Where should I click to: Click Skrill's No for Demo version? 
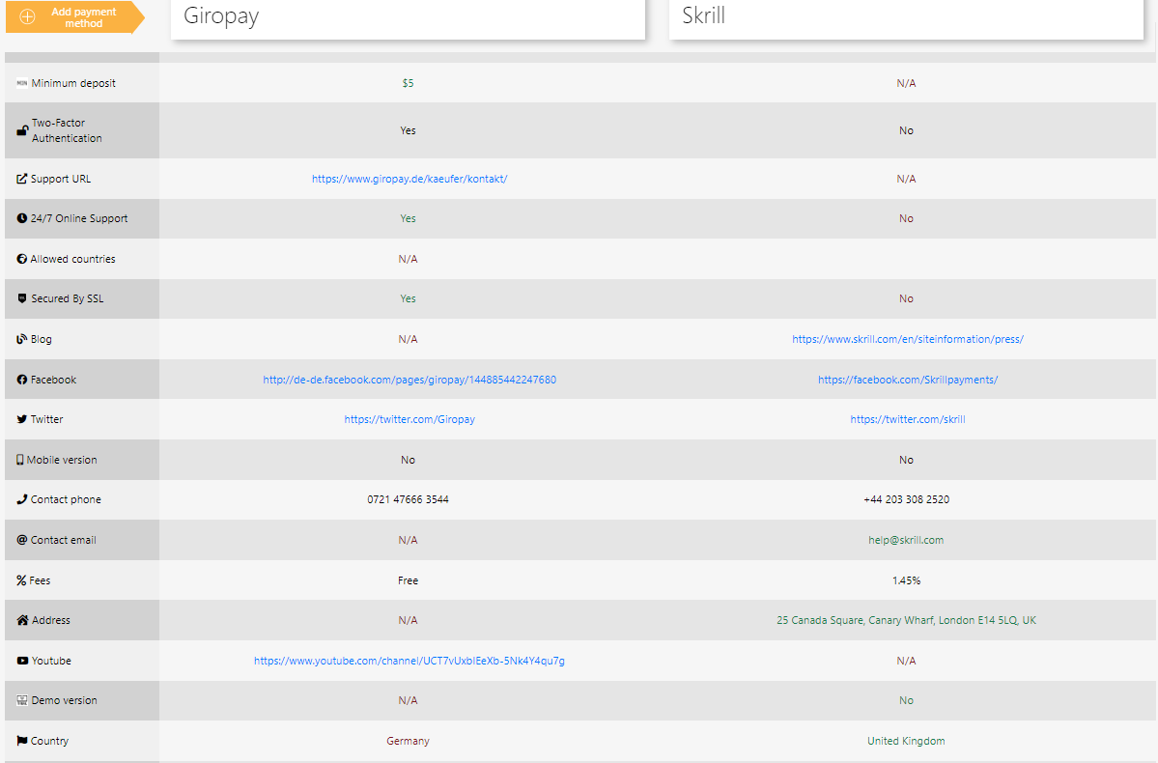[x=906, y=700]
